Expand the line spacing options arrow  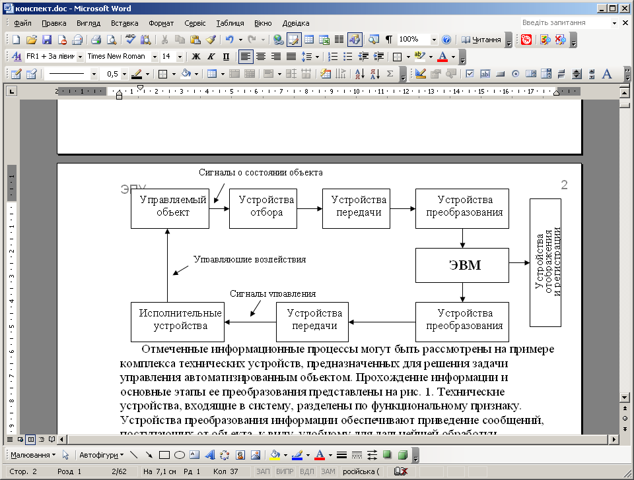tap(317, 57)
